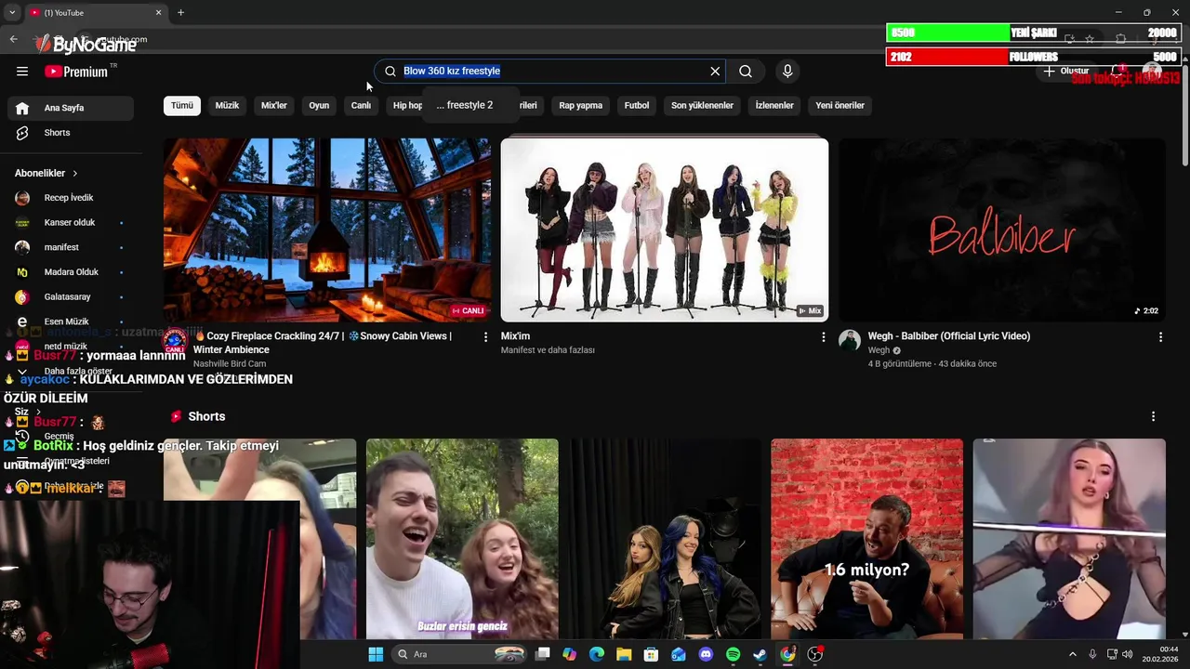Select Son yüklenenler filter chip
Viewport: 1190px width, 669px height.
(x=702, y=106)
